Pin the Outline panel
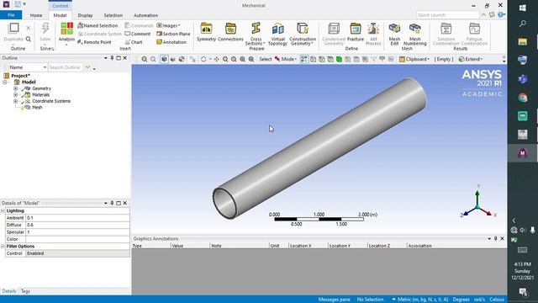 [x=112, y=58]
